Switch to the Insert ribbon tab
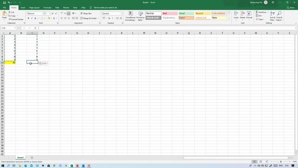298x168 pixels. 23,7
